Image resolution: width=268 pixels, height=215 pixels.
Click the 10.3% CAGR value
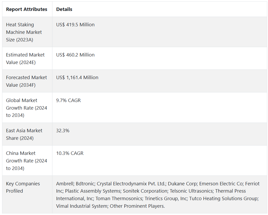pyautogui.click(x=70, y=153)
